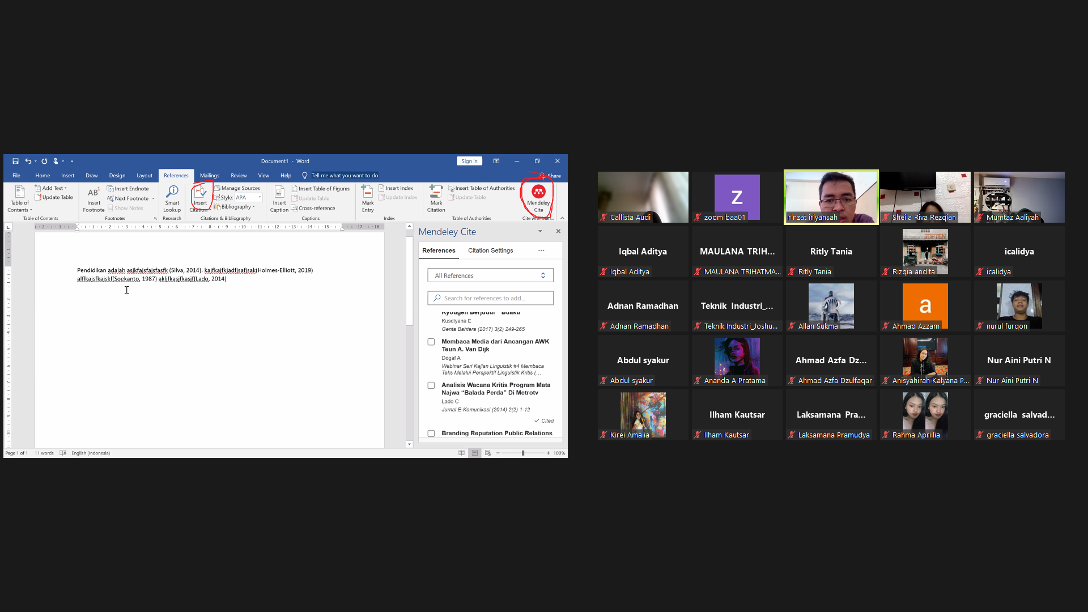Screen dimensions: 1088x612
Task: Select the References tab in Mendeley Cite
Action: (x=439, y=250)
